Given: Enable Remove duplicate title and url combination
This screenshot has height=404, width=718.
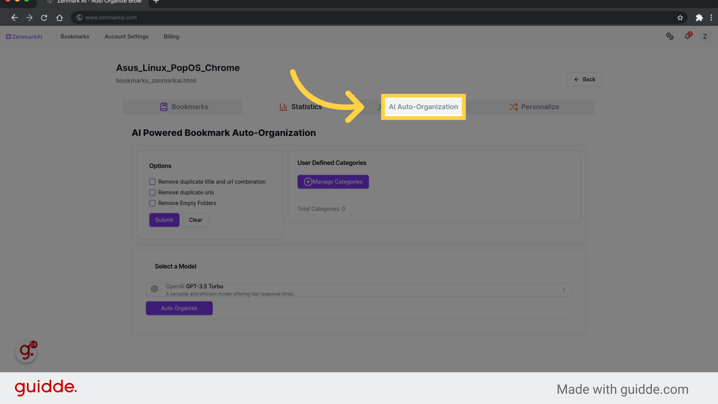Looking at the screenshot, I should [x=152, y=181].
